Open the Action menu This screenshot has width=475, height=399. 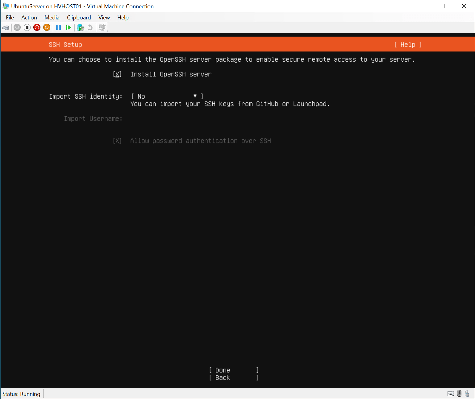click(x=29, y=18)
